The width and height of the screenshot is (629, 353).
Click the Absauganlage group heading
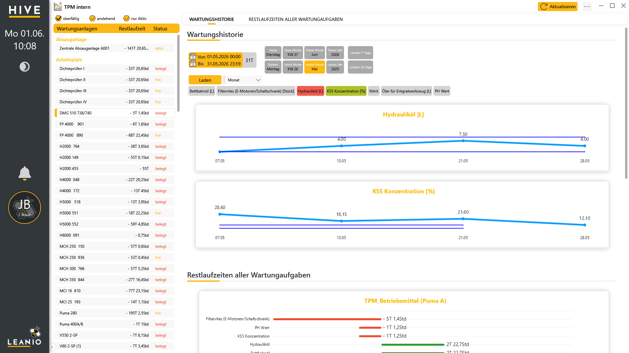point(71,40)
